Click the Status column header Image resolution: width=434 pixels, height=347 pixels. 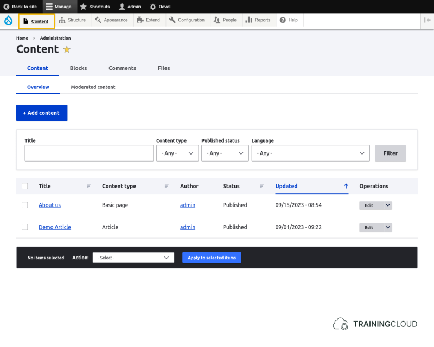point(231,186)
